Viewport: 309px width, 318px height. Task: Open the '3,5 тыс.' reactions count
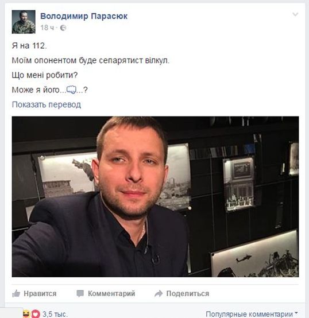[x=55, y=315]
